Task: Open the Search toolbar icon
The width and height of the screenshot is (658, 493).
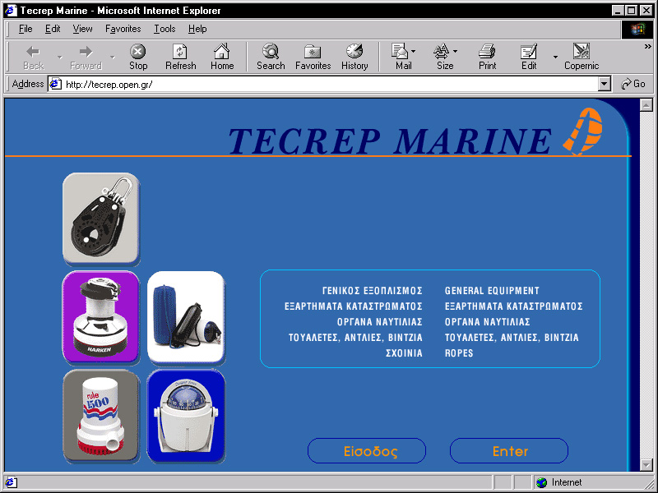Action: pos(271,58)
